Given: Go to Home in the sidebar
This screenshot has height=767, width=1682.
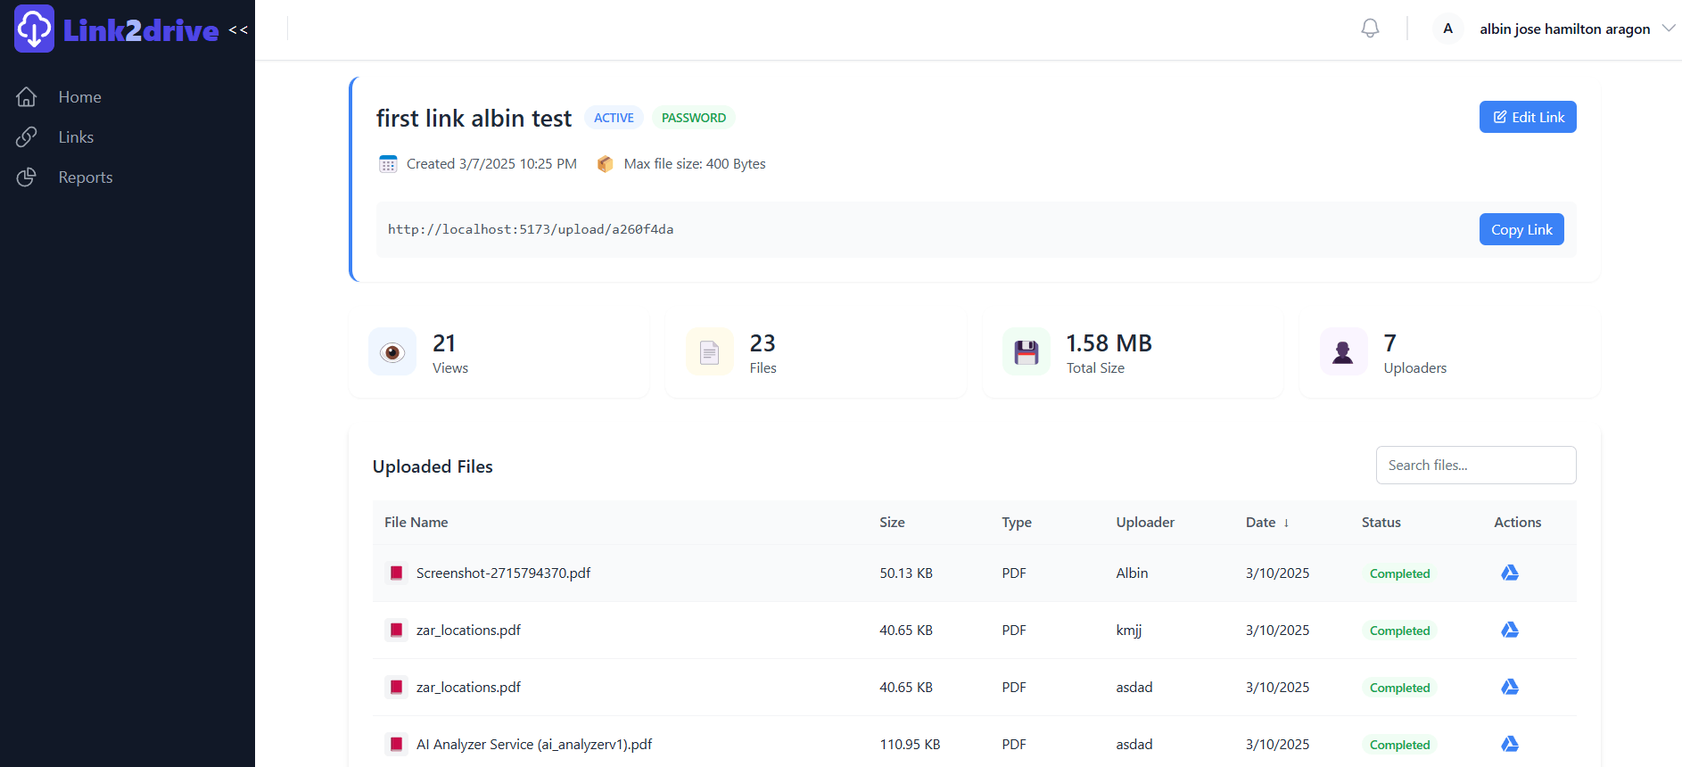Looking at the screenshot, I should pos(79,97).
